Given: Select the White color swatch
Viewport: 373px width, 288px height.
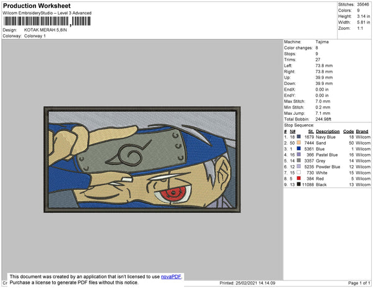Looking at the screenshot, I should pos(299,173).
